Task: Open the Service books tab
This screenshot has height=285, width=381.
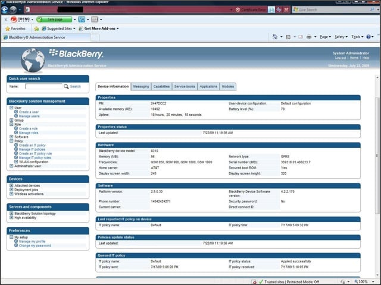Action: pos(185,87)
